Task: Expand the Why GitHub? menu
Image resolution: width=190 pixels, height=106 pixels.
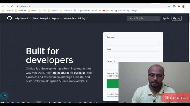Action: click(x=23, y=18)
